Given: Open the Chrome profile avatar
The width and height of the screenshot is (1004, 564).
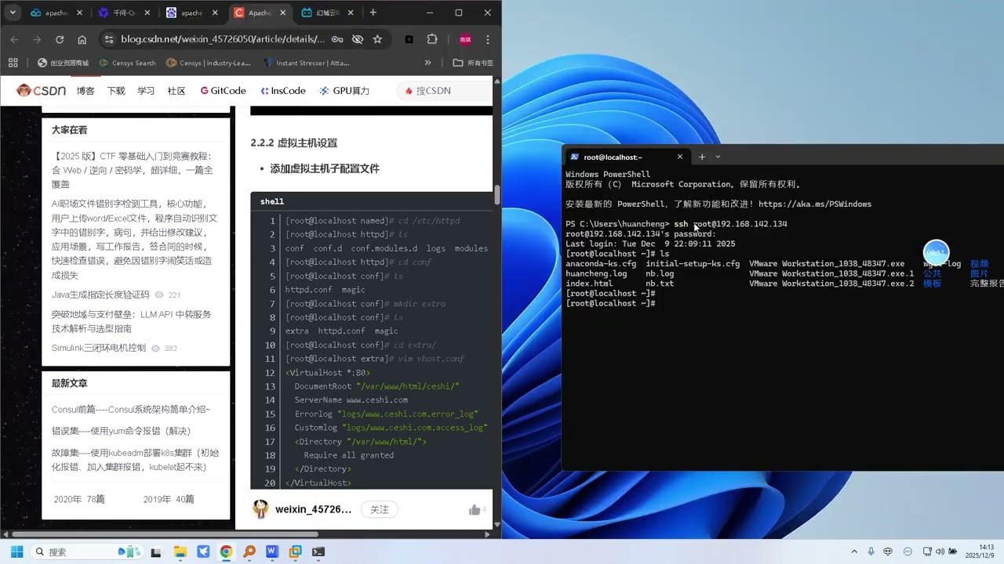Looking at the screenshot, I should click(465, 39).
